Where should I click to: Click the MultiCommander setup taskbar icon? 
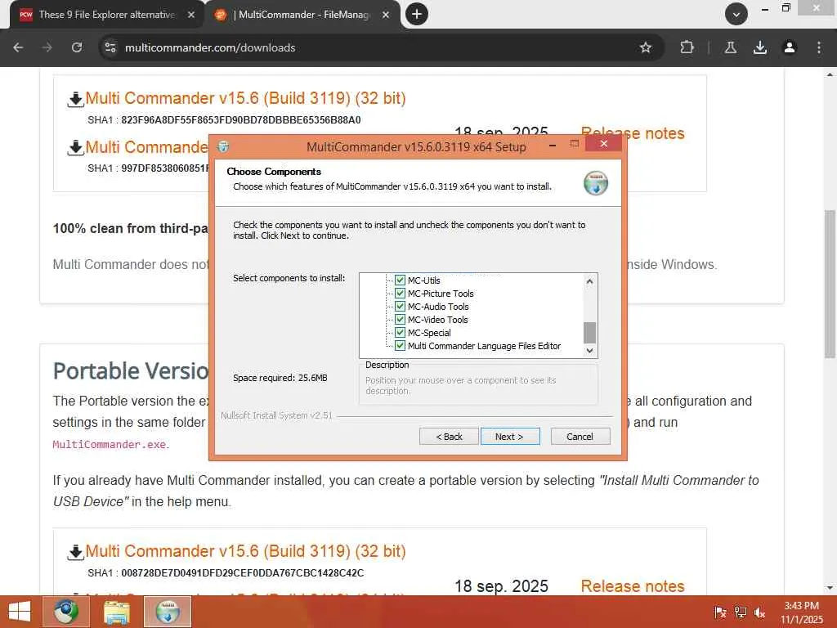[168, 612]
